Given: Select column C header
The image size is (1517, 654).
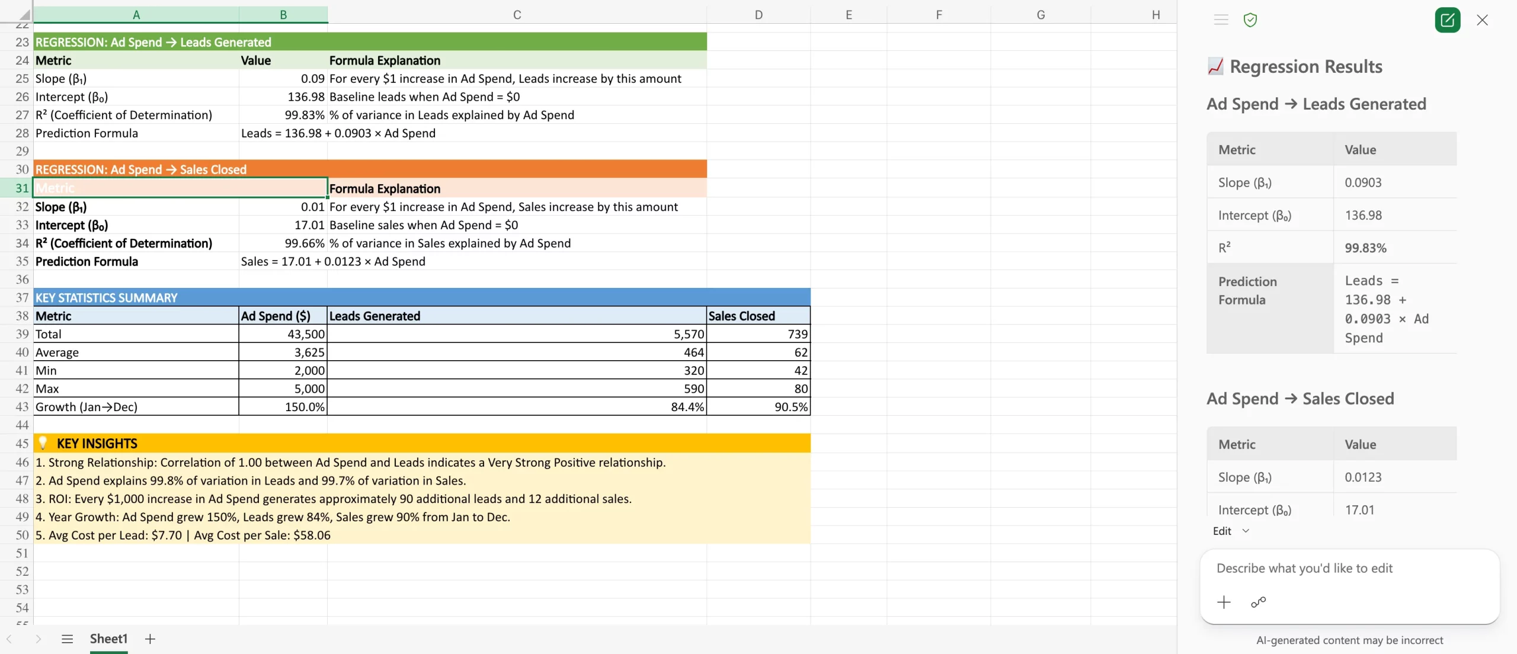Looking at the screenshot, I should coord(517,14).
